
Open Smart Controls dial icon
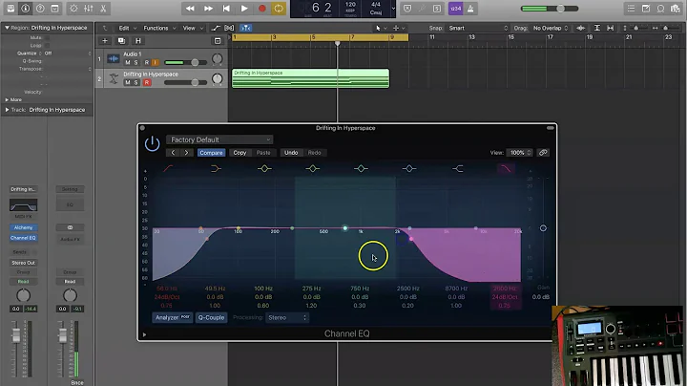(73, 9)
